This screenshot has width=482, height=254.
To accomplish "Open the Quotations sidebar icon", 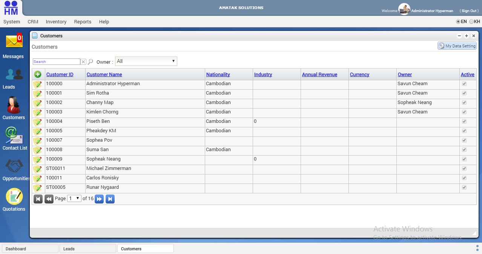I will click(14, 196).
